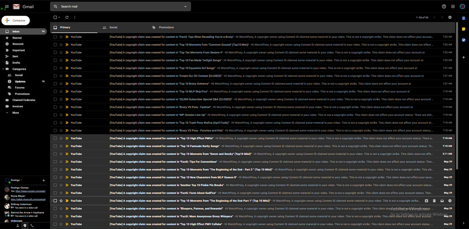Open the main menu hamburger icon

coord(7,7)
